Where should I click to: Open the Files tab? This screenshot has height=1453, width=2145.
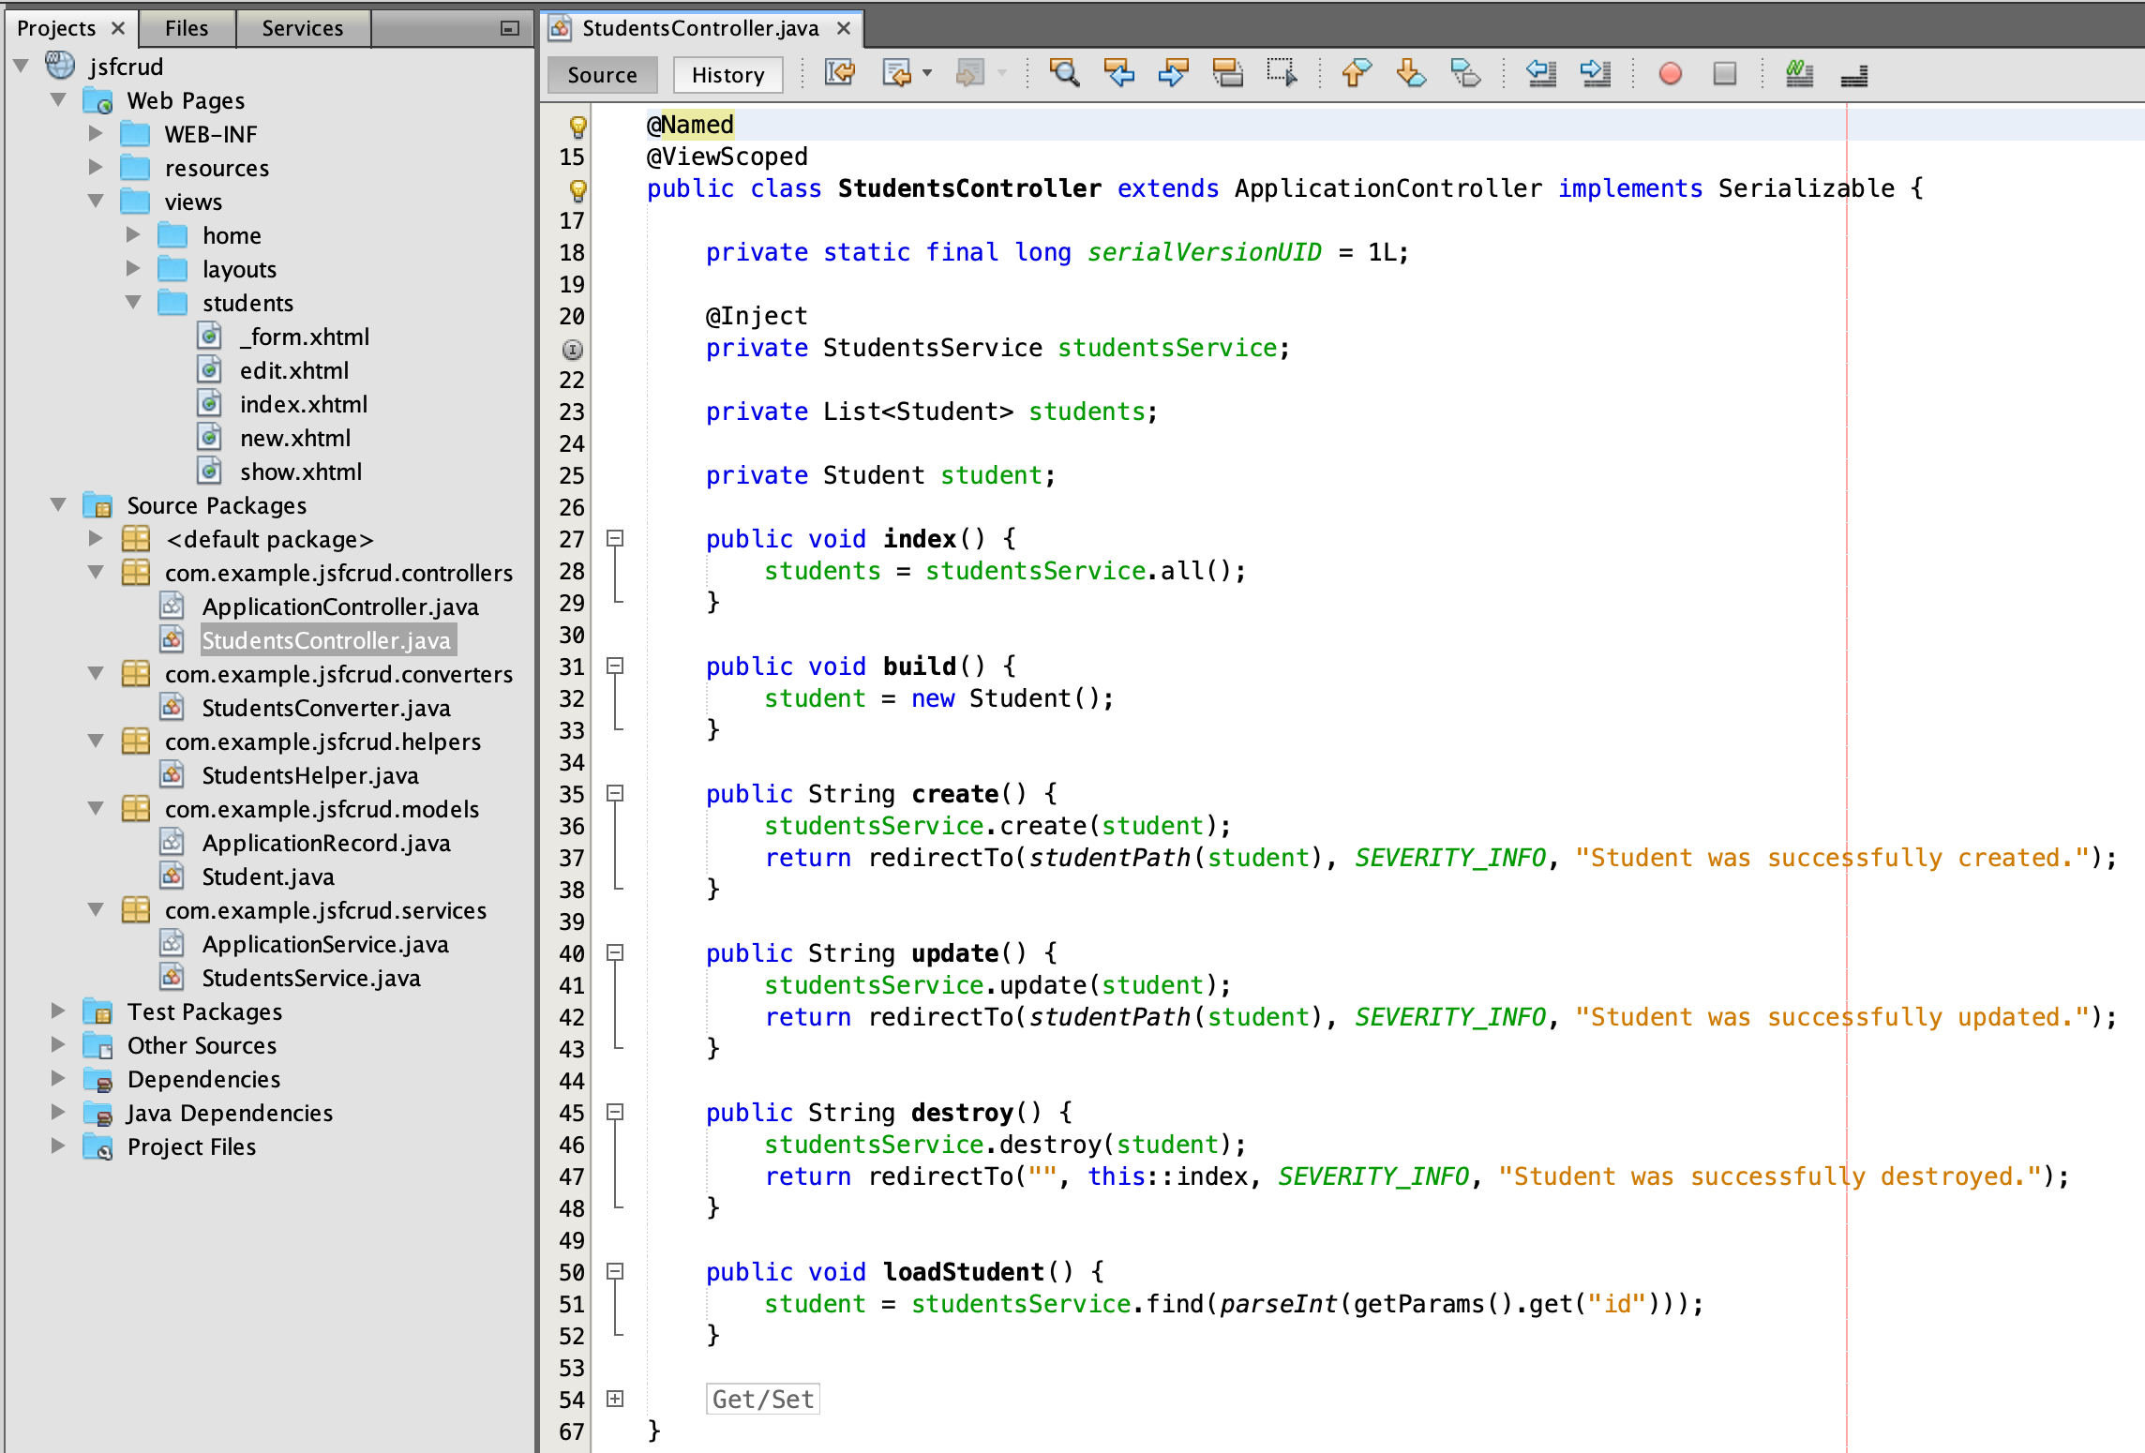click(x=187, y=28)
